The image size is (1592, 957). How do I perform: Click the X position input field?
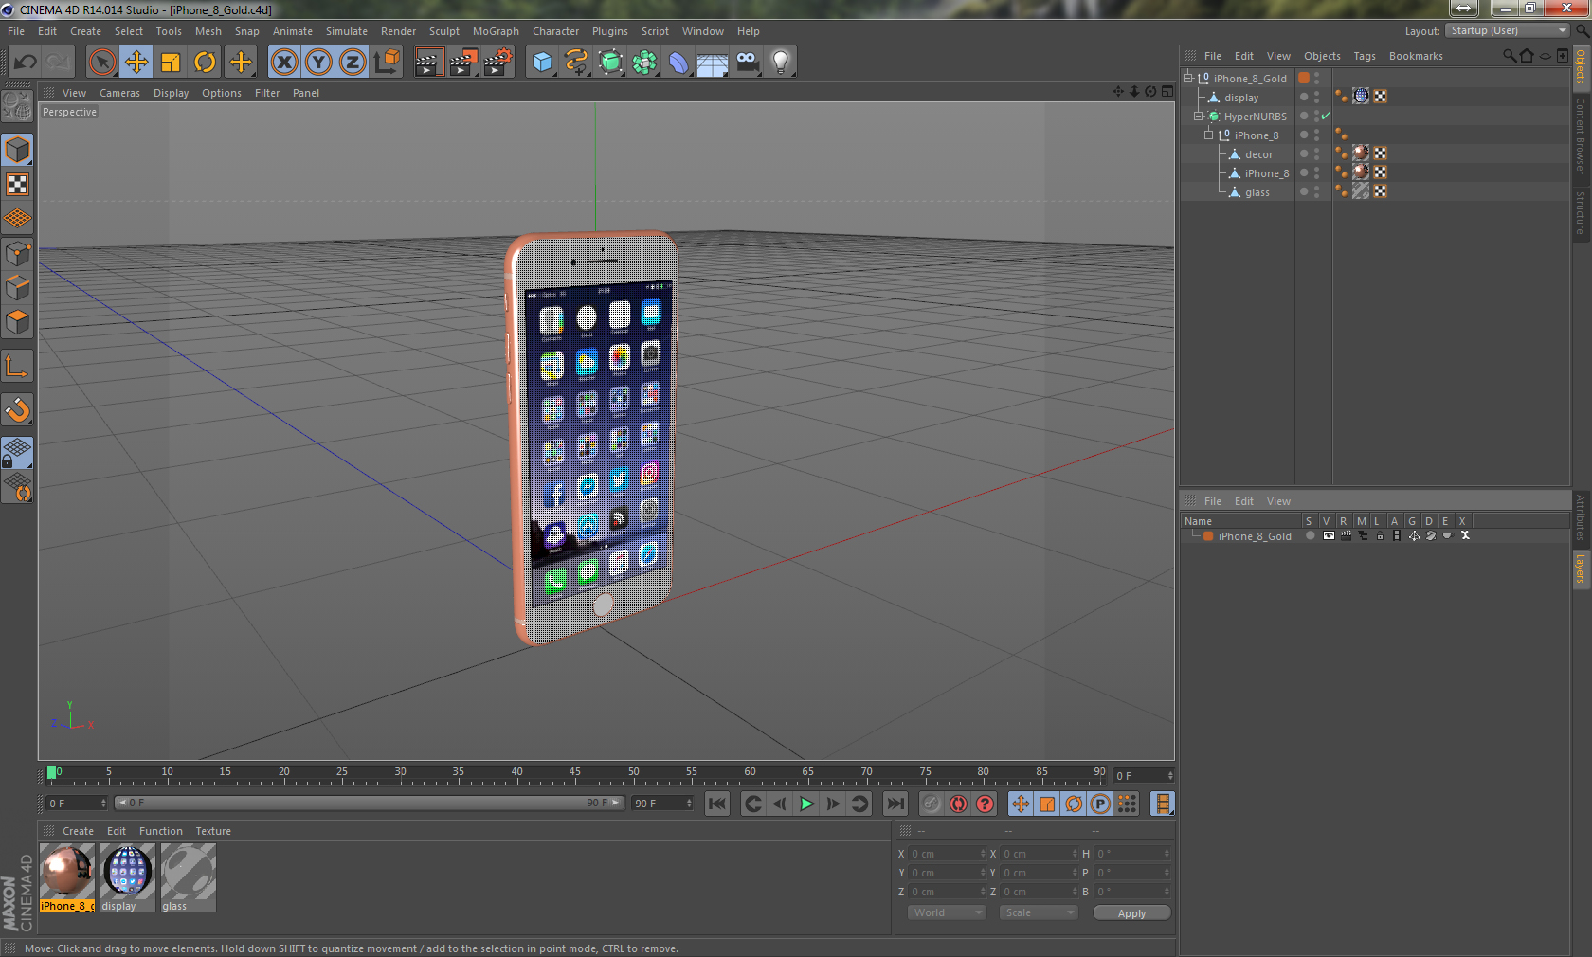coord(948,854)
